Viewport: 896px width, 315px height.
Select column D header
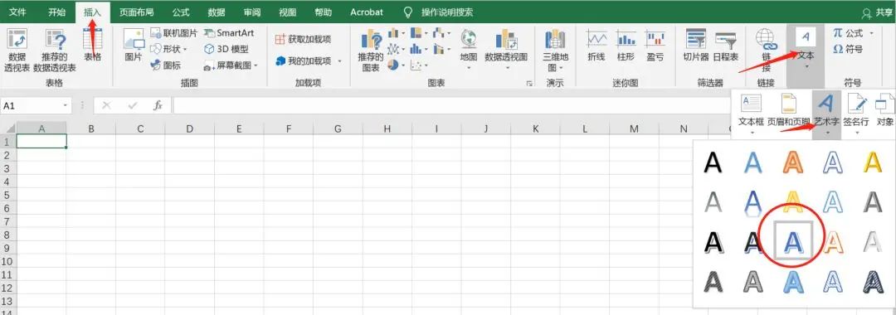pos(190,129)
